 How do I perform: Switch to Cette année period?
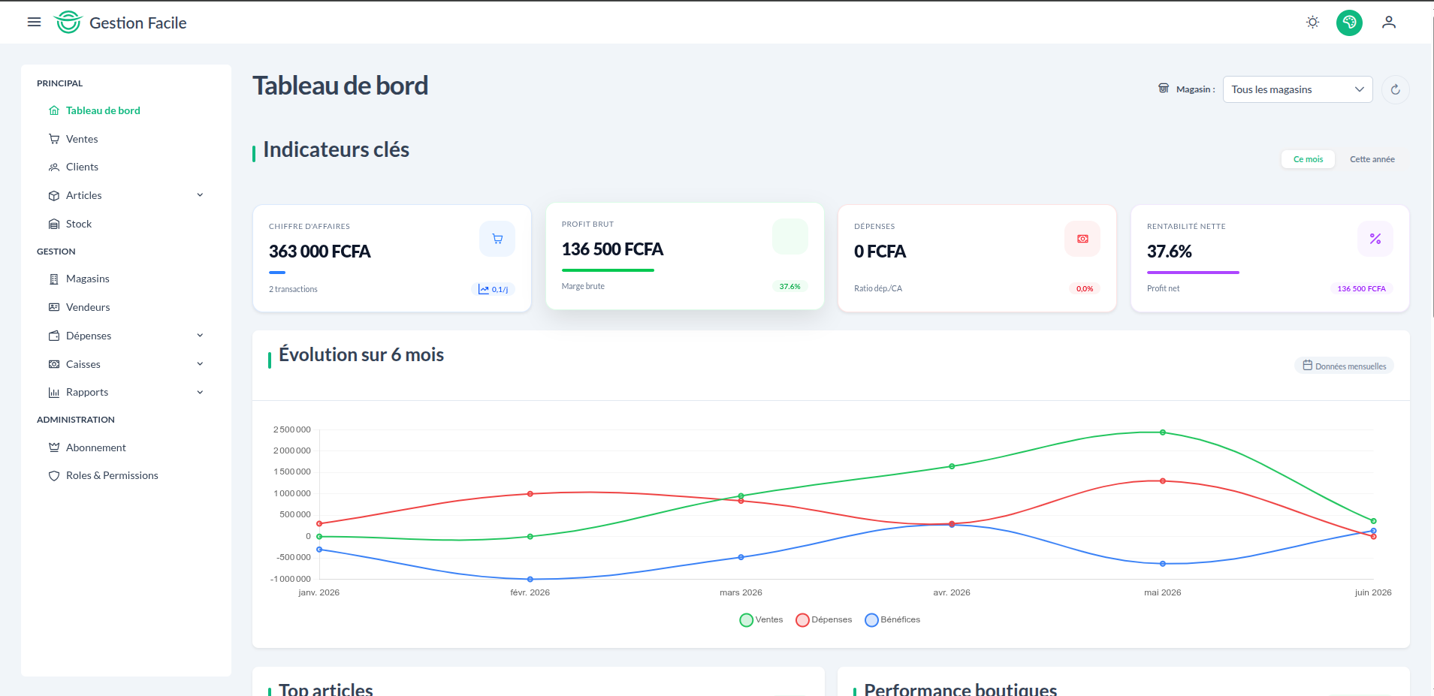pyautogui.click(x=1372, y=159)
